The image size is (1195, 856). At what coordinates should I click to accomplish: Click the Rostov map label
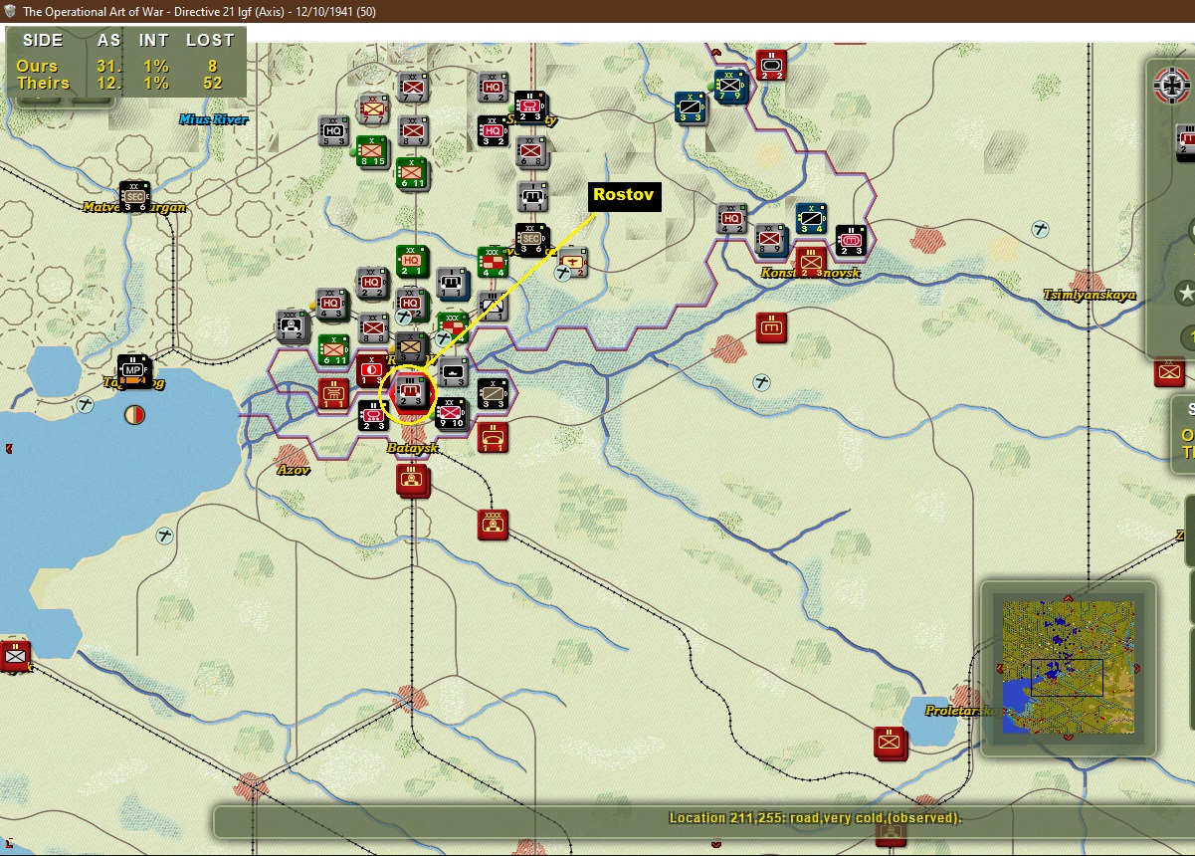(624, 195)
